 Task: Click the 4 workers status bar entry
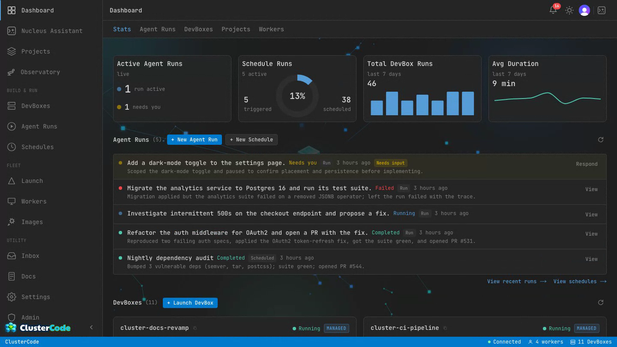(546, 342)
